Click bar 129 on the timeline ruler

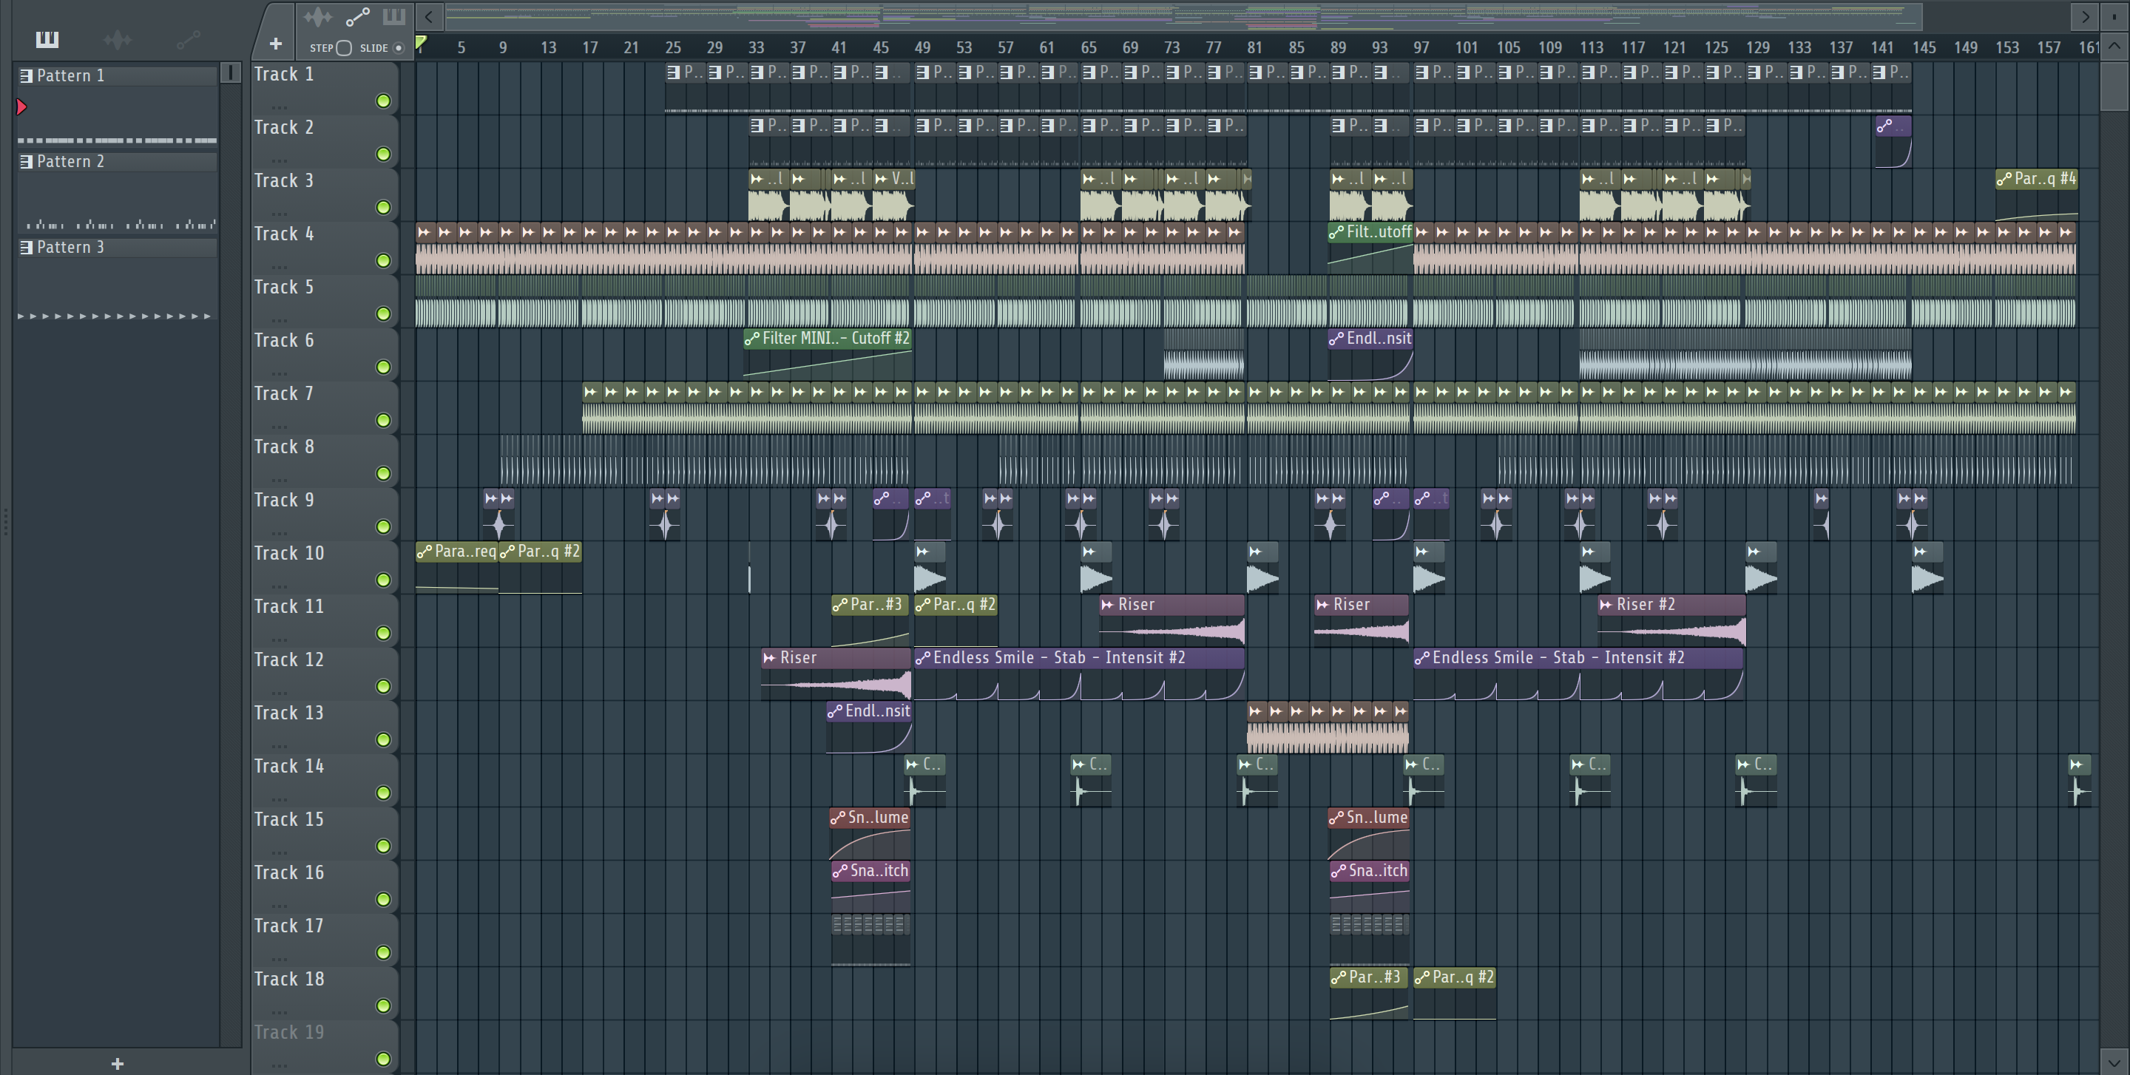1757,48
